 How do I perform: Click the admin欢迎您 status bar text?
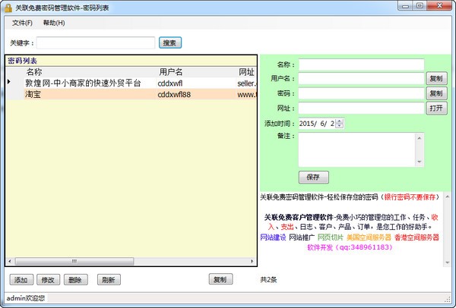(26, 298)
